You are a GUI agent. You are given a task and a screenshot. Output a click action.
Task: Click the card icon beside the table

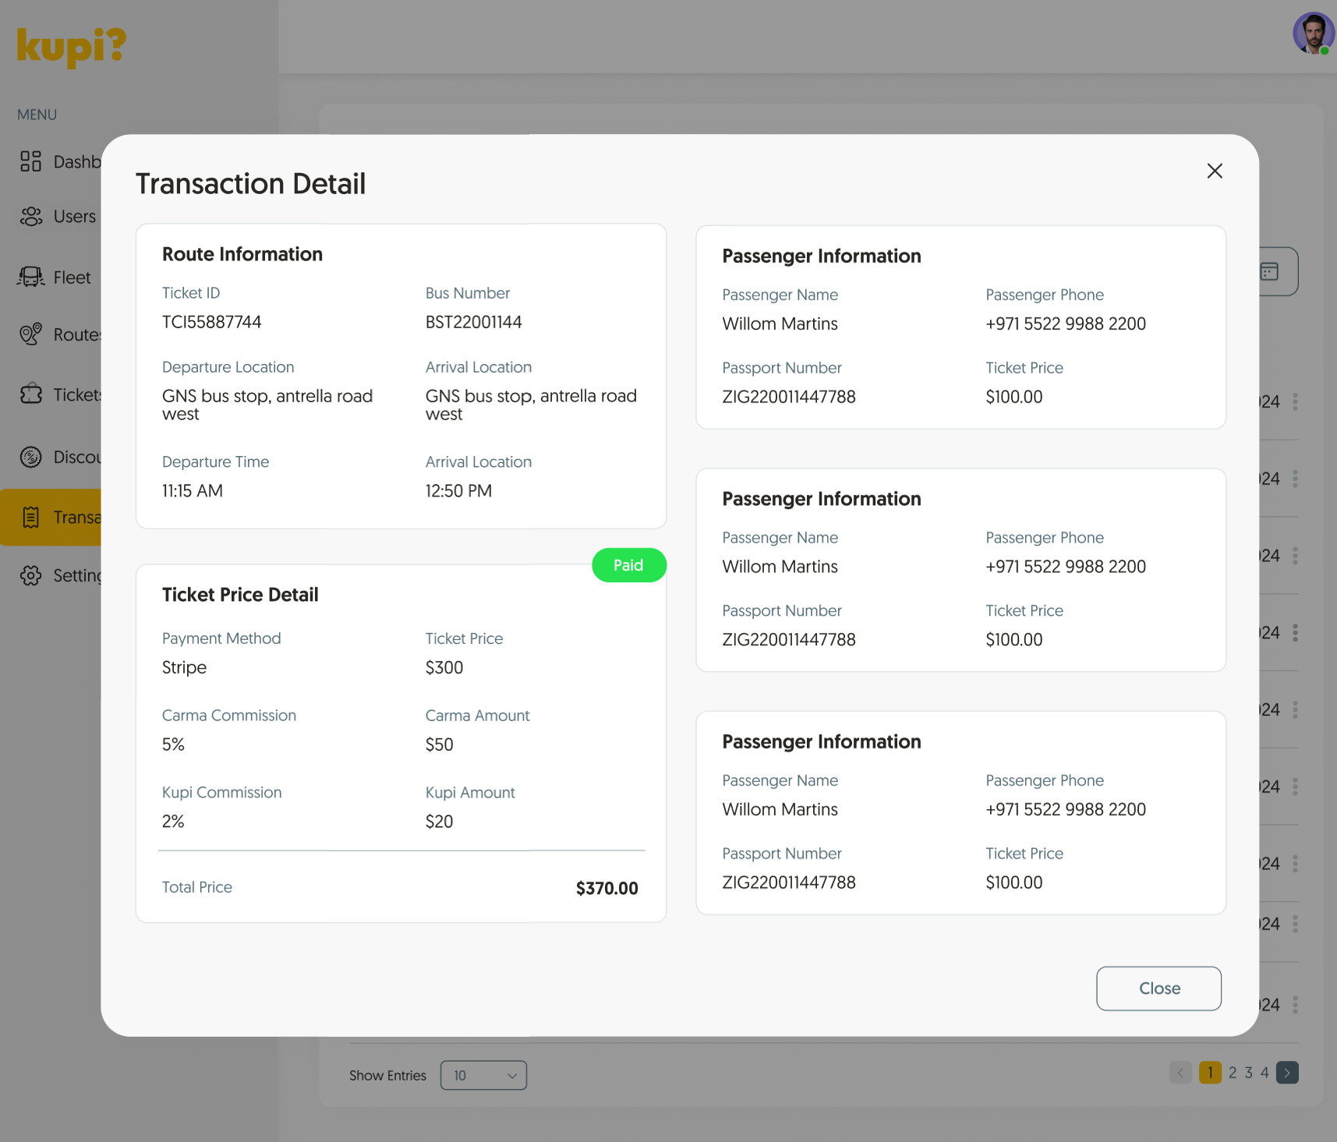point(1269,271)
